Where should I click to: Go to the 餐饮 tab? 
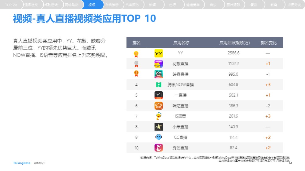pyautogui.click(x=254, y=5)
